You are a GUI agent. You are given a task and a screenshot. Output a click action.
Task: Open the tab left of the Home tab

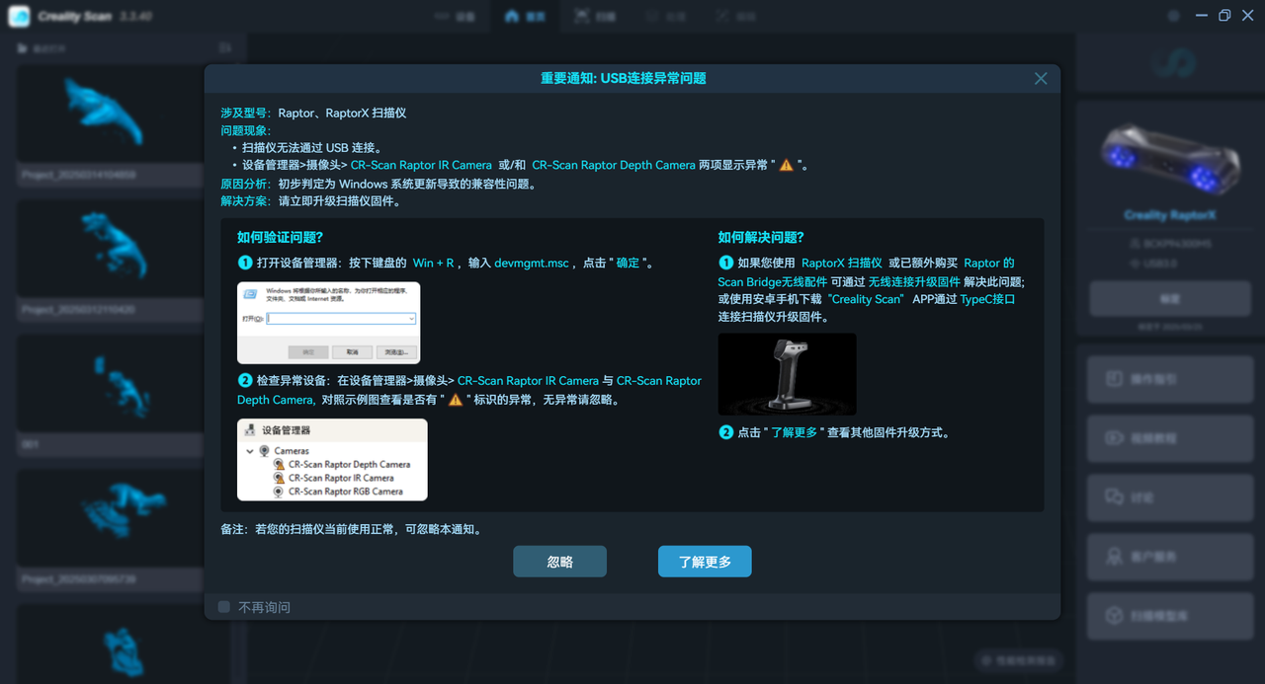pyautogui.click(x=454, y=17)
